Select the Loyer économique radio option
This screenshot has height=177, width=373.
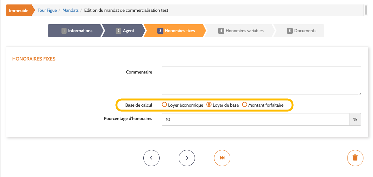164,104
